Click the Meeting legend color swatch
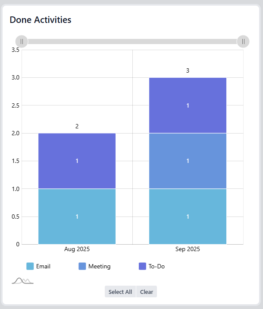 point(82,266)
